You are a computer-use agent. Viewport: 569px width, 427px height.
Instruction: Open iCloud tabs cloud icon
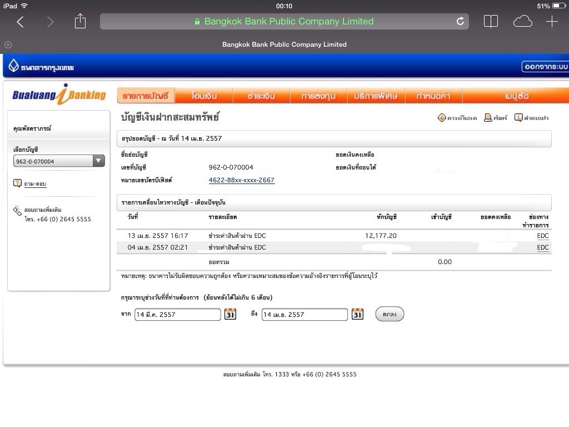tap(522, 22)
